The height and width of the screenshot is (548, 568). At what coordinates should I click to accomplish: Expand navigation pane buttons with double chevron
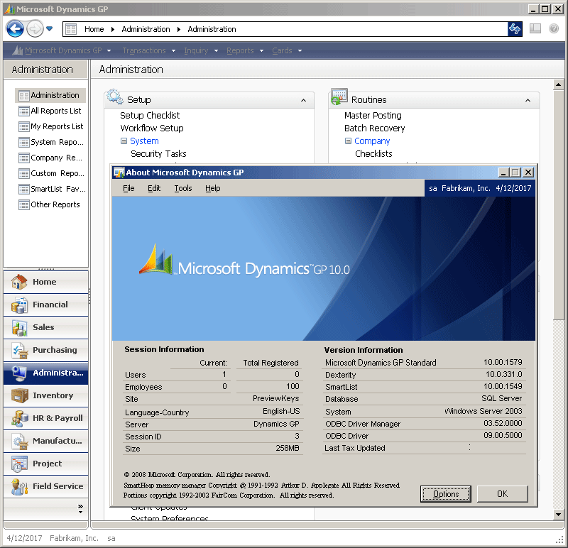click(80, 508)
